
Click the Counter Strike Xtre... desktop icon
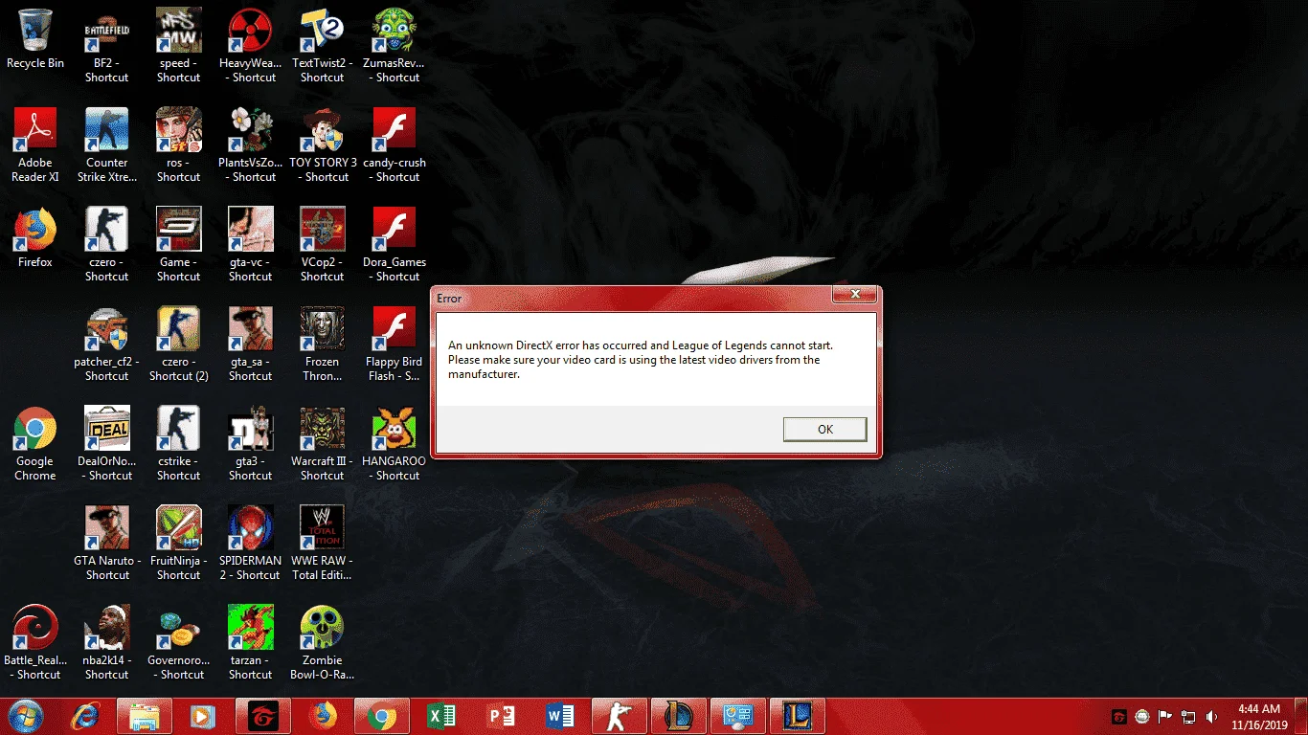click(106, 145)
